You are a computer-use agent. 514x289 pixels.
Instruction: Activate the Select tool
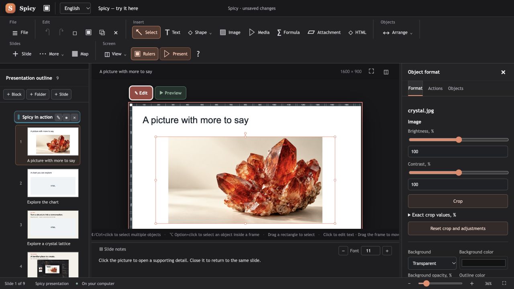[x=146, y=33]
